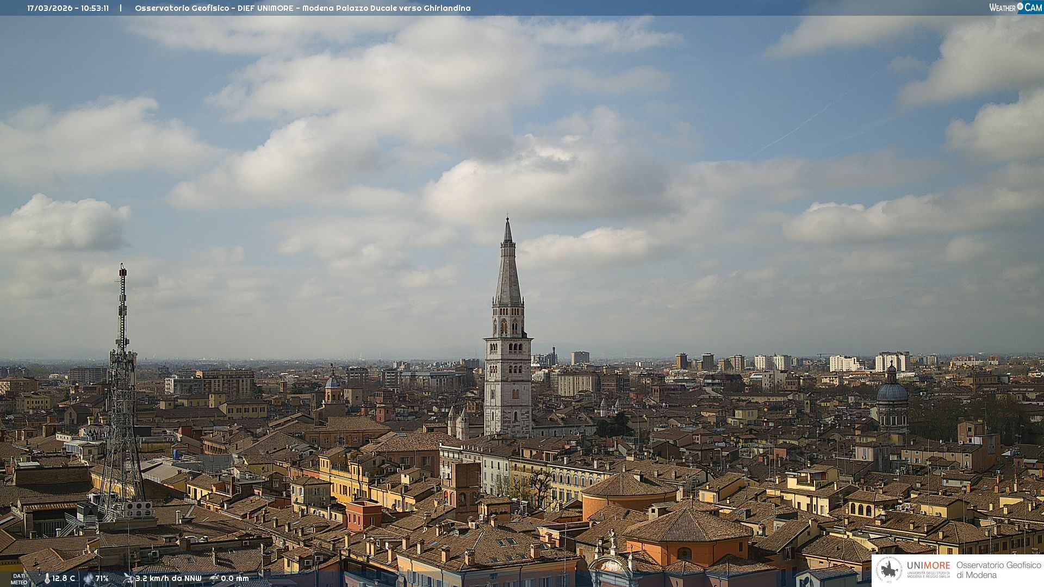Click the DATI METEO label
Viewport: 1044px width, 587px height.
click(19, 579)
